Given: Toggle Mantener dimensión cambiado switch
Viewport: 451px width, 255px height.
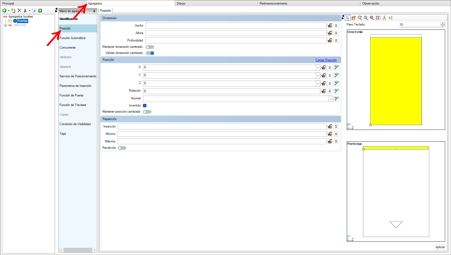Looking at the screenshot, I should (150, 47).
